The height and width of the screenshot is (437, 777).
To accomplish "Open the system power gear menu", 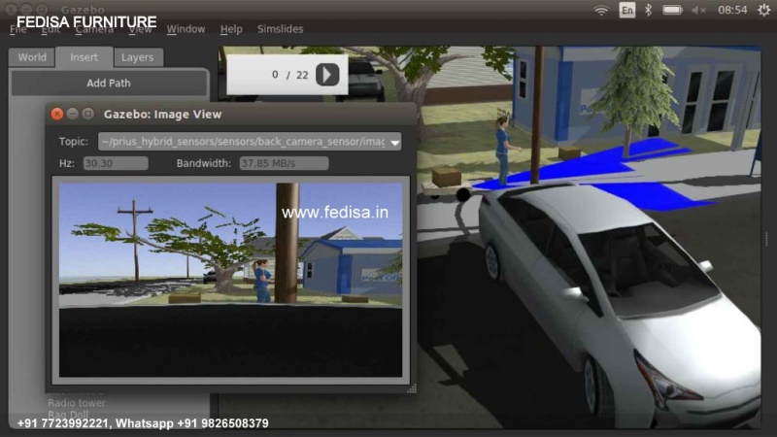I will click(763, 10).
